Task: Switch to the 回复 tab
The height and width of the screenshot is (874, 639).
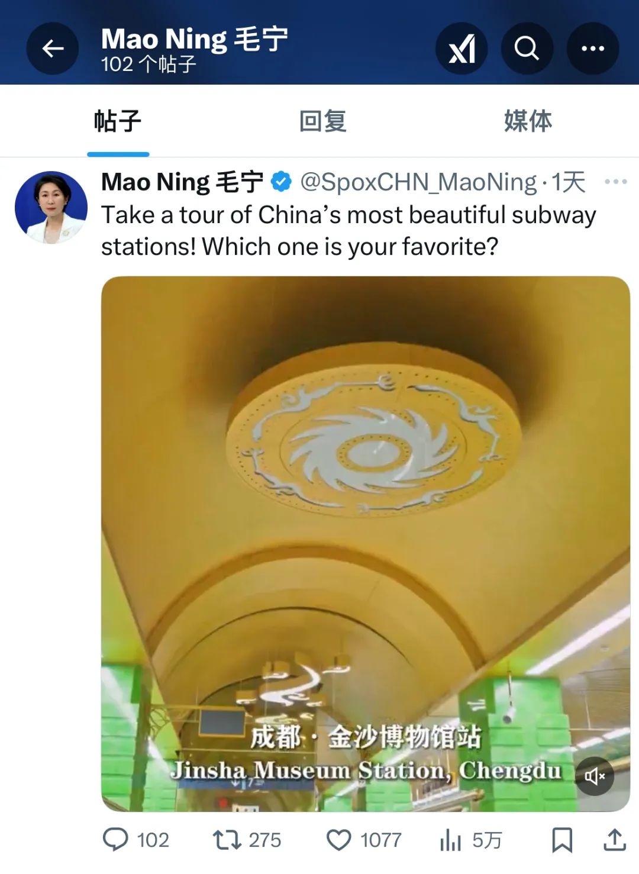Action: 322,121
